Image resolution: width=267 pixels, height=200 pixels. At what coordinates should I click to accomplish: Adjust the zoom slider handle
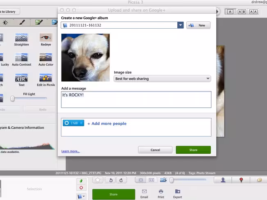tap(172, 180)
